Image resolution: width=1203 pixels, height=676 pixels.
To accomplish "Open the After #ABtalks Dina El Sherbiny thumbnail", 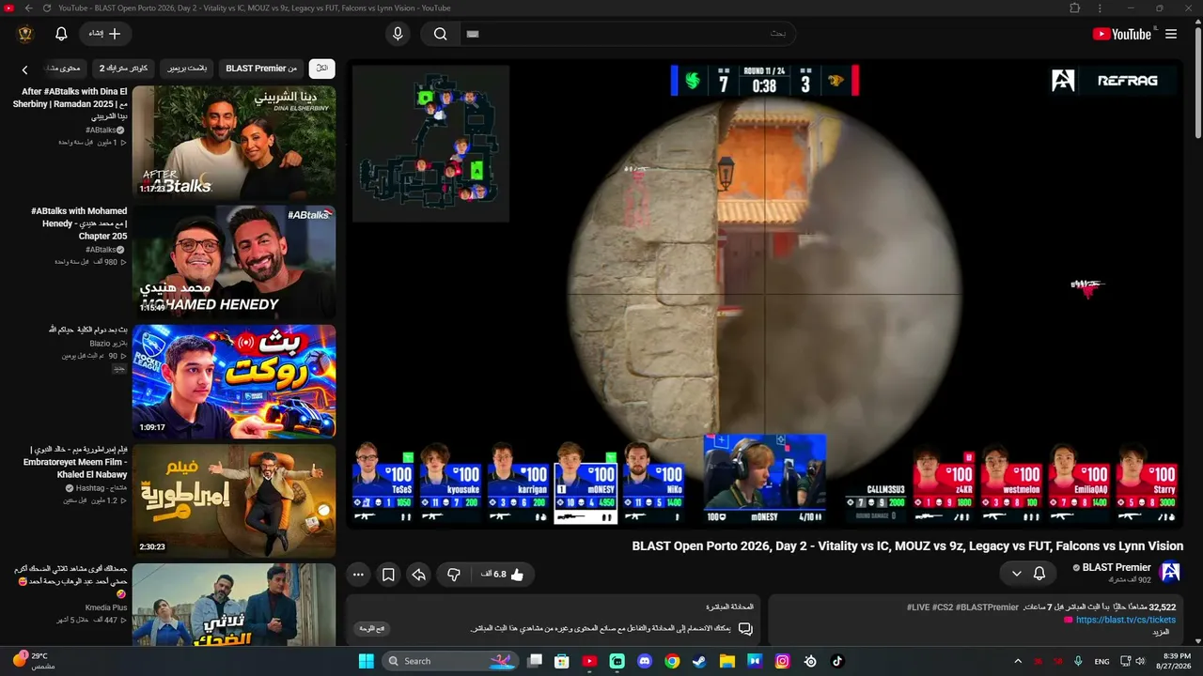I will coord(234,142).
